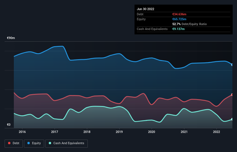Toggle the Debt series legend button
The height and width of the screenshot is (152, 237).
14,143
